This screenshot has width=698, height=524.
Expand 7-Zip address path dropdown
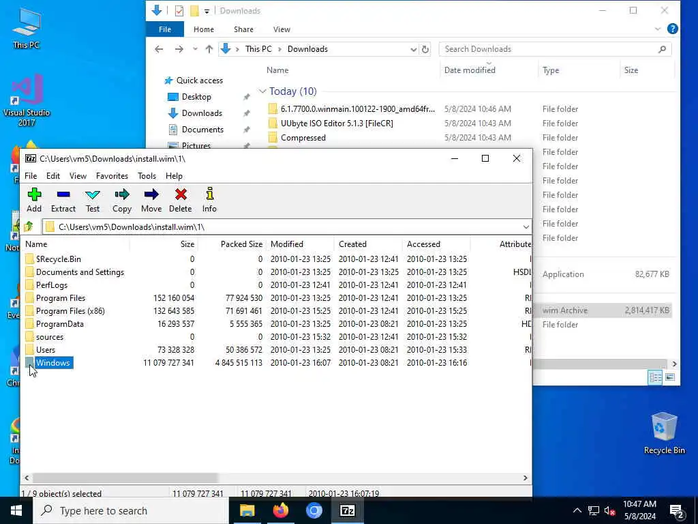(x=526, y=227)
